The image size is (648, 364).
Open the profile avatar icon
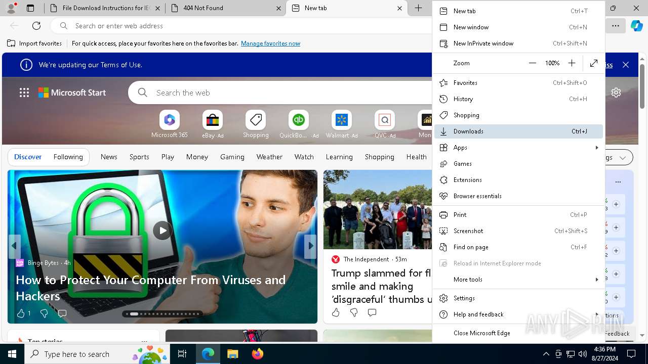[11, 8]
